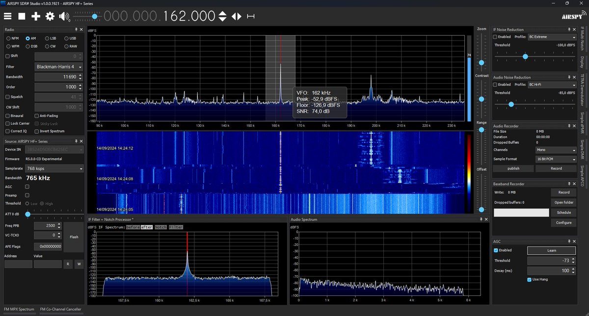The image size is (589, 316).
Task: Click the plus new slice icon
Action: click(x=36, y=16)
